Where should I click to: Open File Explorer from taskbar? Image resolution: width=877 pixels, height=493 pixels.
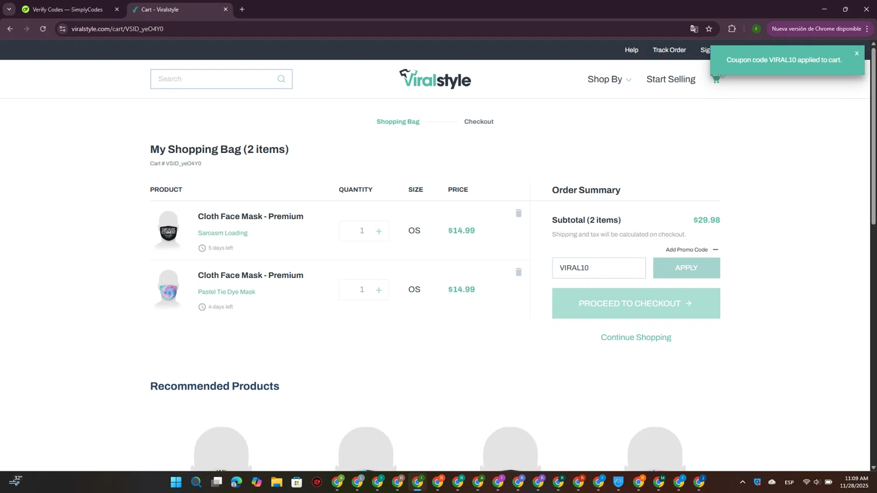pyautogui.click(x=277, y=482)
